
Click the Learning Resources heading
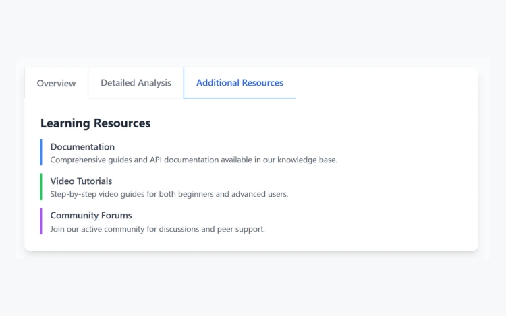[96, 123]
